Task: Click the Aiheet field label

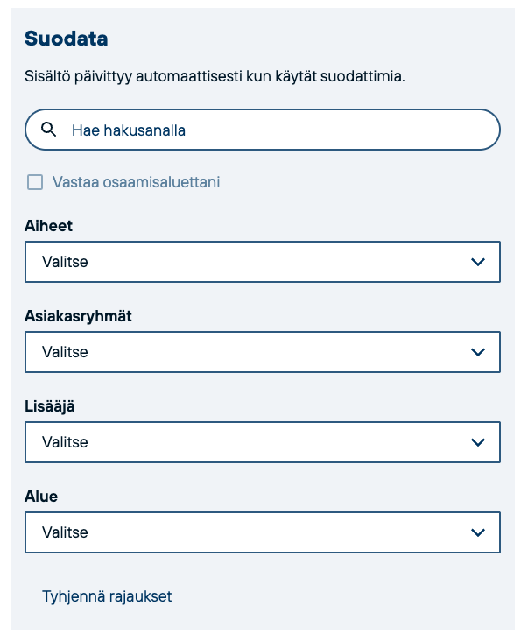Action: 48,226
